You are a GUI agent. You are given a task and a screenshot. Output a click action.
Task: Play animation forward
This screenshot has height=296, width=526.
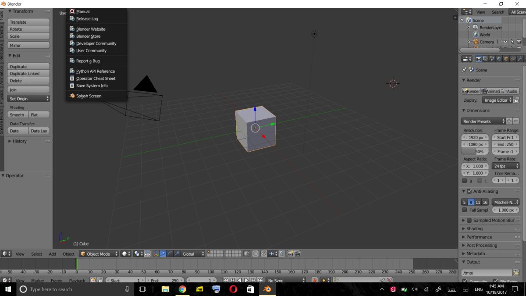(x=246, y=280)
